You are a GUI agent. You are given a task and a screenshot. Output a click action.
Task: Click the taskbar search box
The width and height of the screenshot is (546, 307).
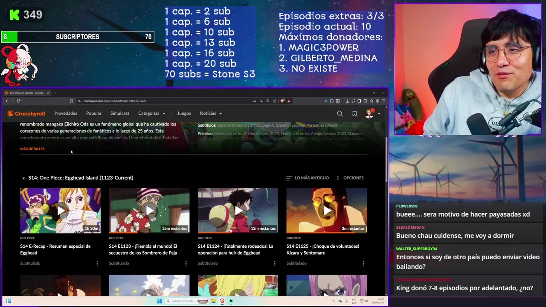point(186,301)
